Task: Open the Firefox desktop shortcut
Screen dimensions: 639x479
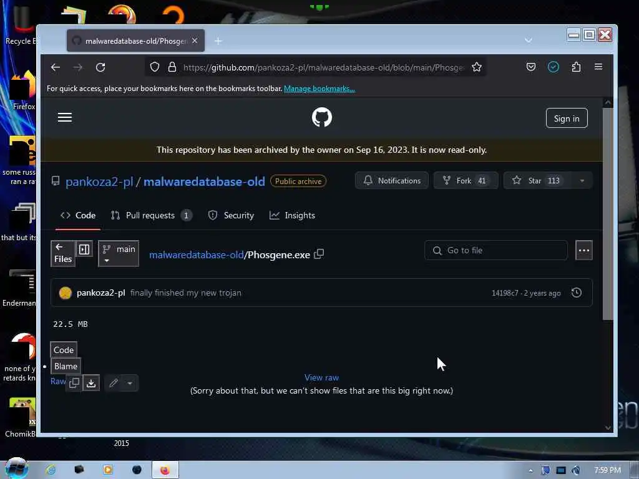Action: pyautogui.click(x=22, y=90)
